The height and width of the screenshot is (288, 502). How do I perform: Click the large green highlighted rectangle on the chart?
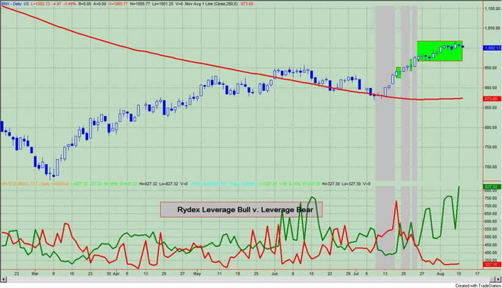tap(440, 51)
